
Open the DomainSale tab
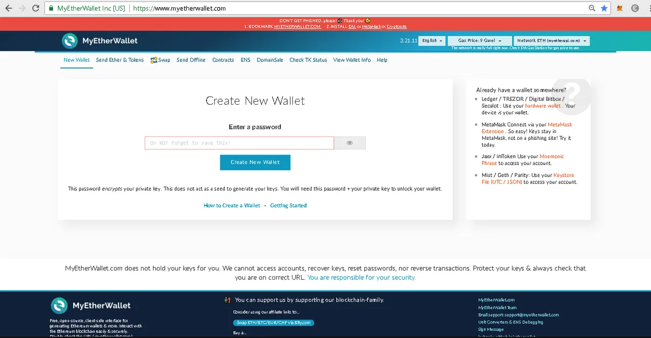[x=270, y=60]
